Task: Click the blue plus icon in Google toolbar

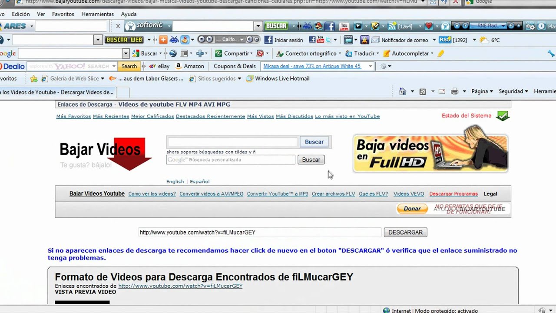Action: point(200,53)
